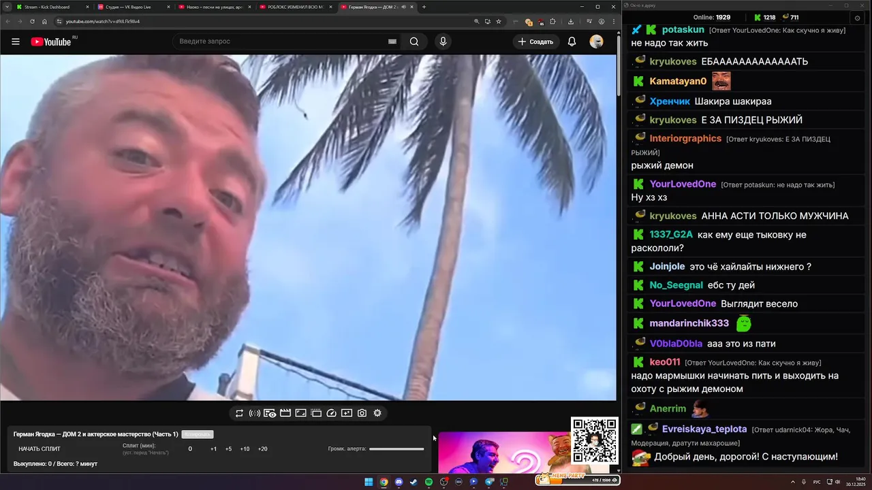This screenshot has width=872, height=490.
Task: Open a new browser tab with plus
Action: [x=424, y=7]
